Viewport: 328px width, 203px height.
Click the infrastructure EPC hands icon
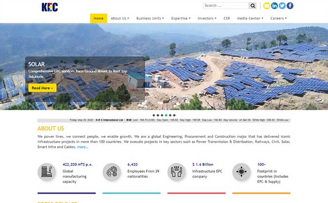[176, 172]
